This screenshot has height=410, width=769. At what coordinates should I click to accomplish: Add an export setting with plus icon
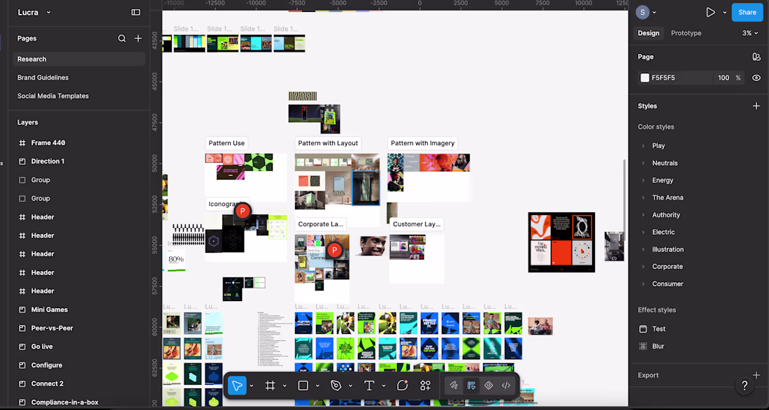point(756,375)
